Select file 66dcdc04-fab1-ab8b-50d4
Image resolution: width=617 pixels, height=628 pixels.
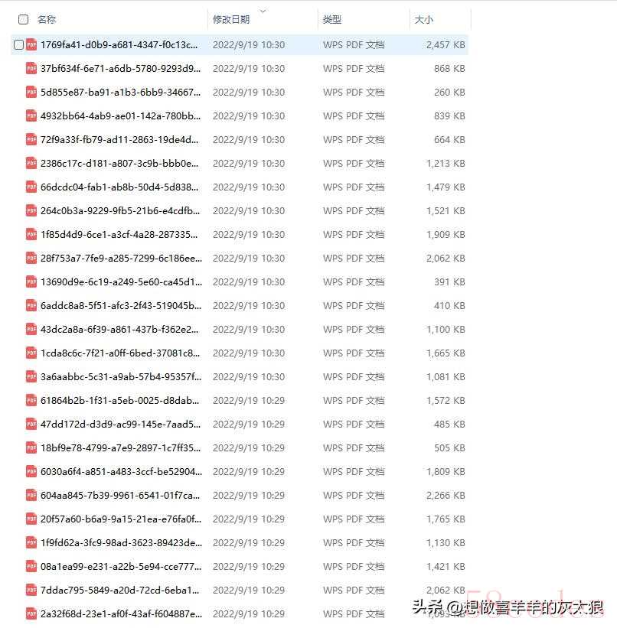(240, 187)
